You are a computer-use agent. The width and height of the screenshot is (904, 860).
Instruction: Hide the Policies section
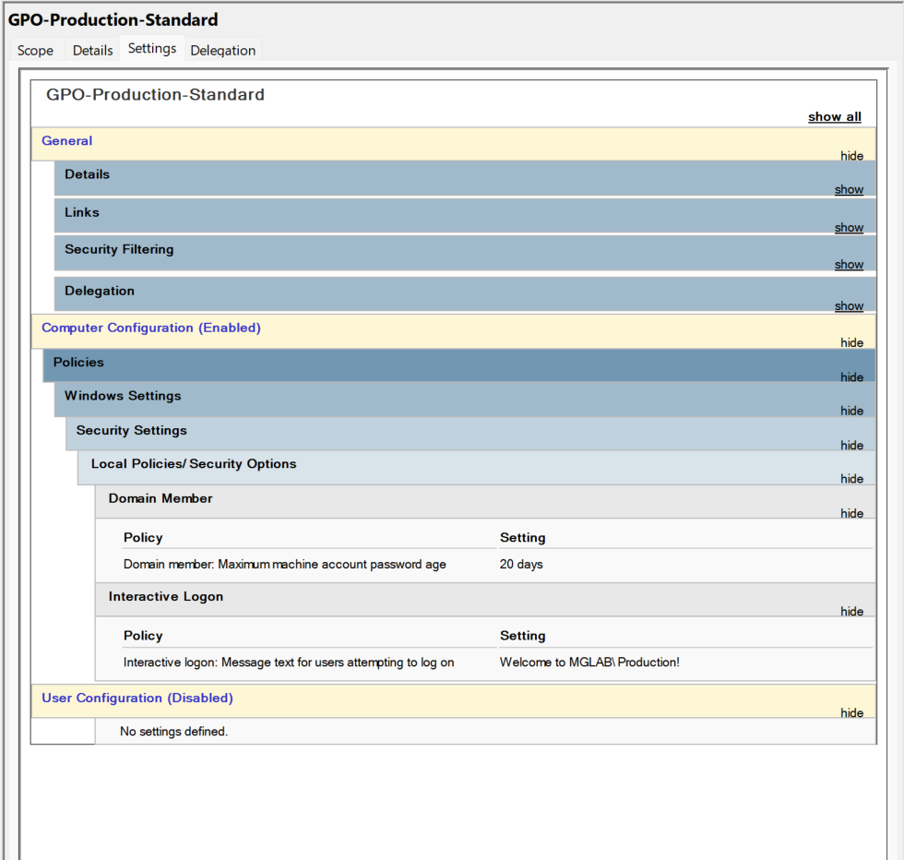(851, 377)
